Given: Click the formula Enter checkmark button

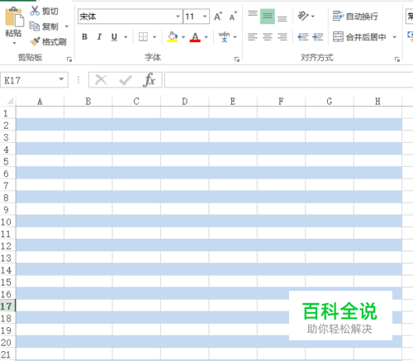Looking at the screenshot, I should (x=126, y=80).
